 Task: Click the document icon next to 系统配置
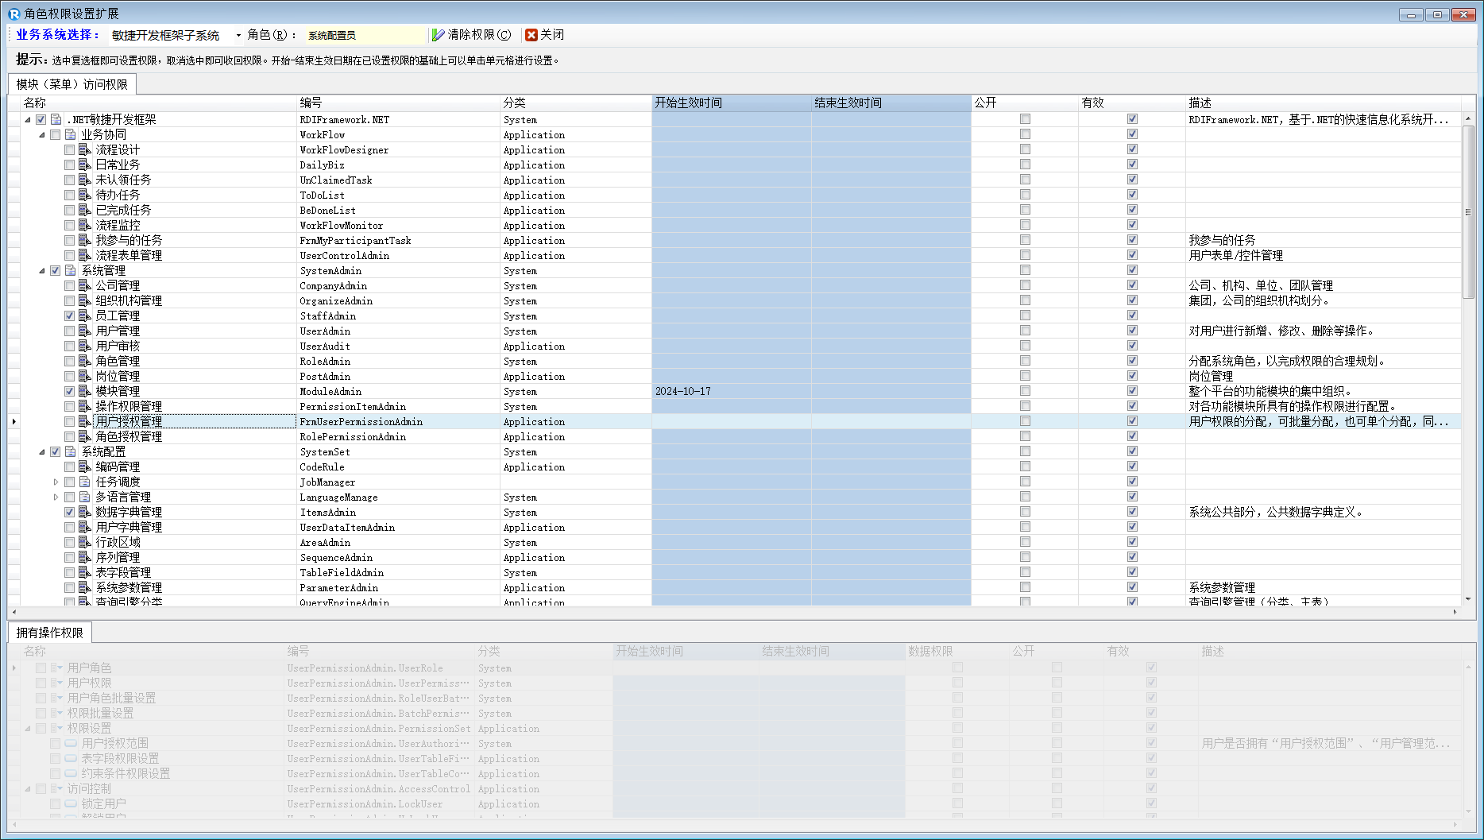(x=71, y=452)
